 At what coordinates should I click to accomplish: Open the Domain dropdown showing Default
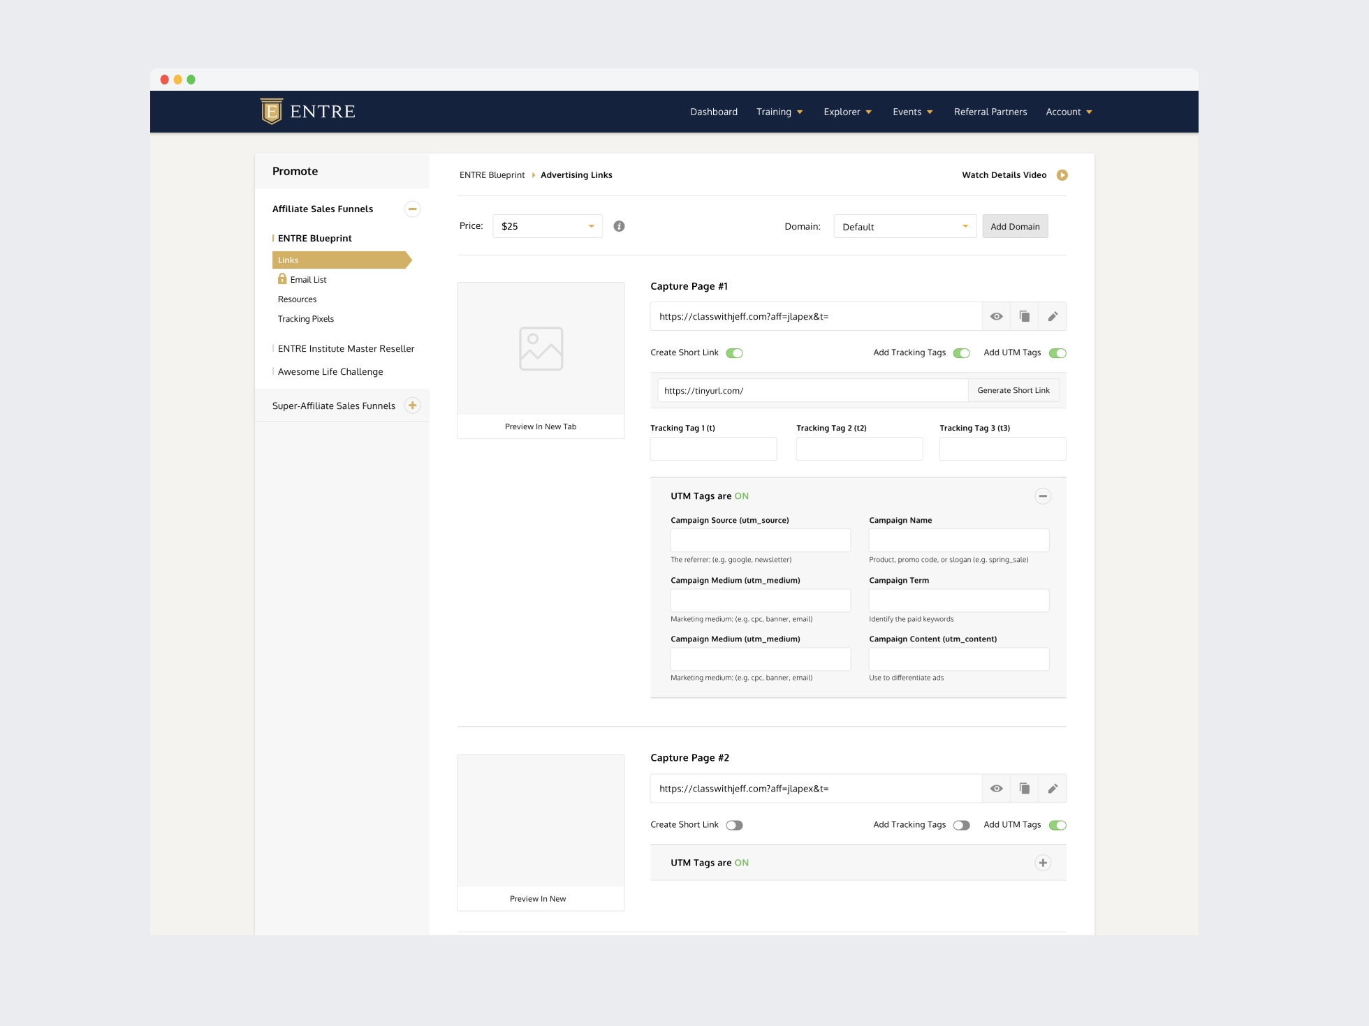click(x=905, y=226)
